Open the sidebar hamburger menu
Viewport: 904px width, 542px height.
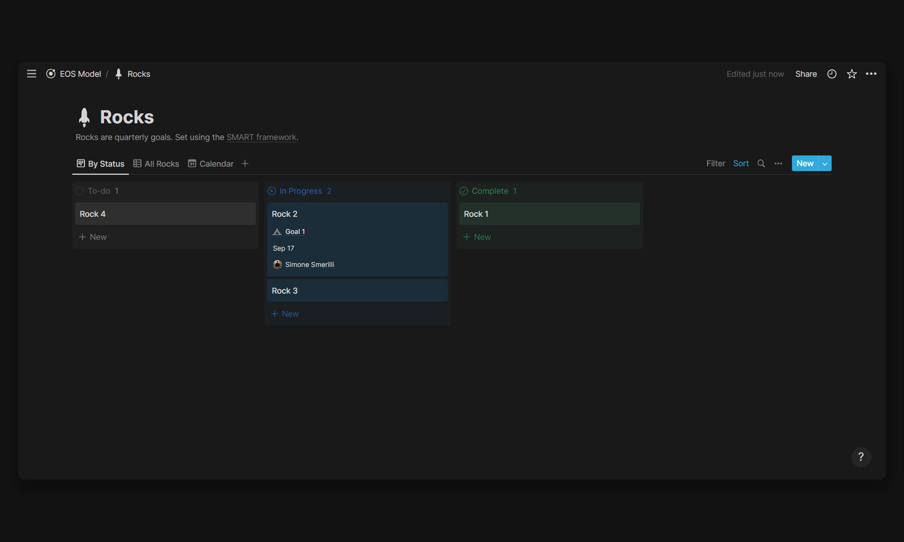click(x=31, y=74)
